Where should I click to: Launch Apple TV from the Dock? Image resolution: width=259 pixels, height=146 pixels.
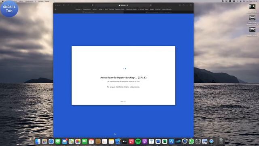[125, 142]
